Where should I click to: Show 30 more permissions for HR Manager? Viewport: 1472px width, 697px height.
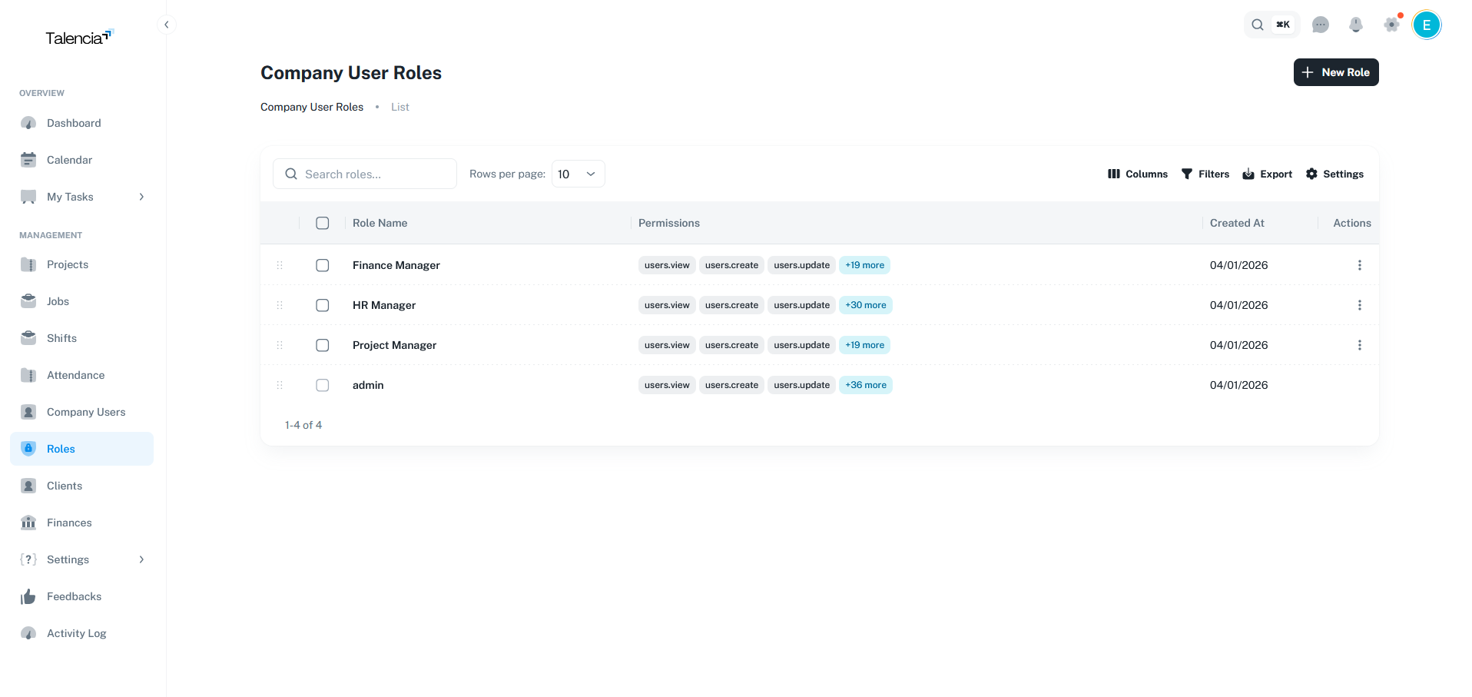click(x=866, y=305)
